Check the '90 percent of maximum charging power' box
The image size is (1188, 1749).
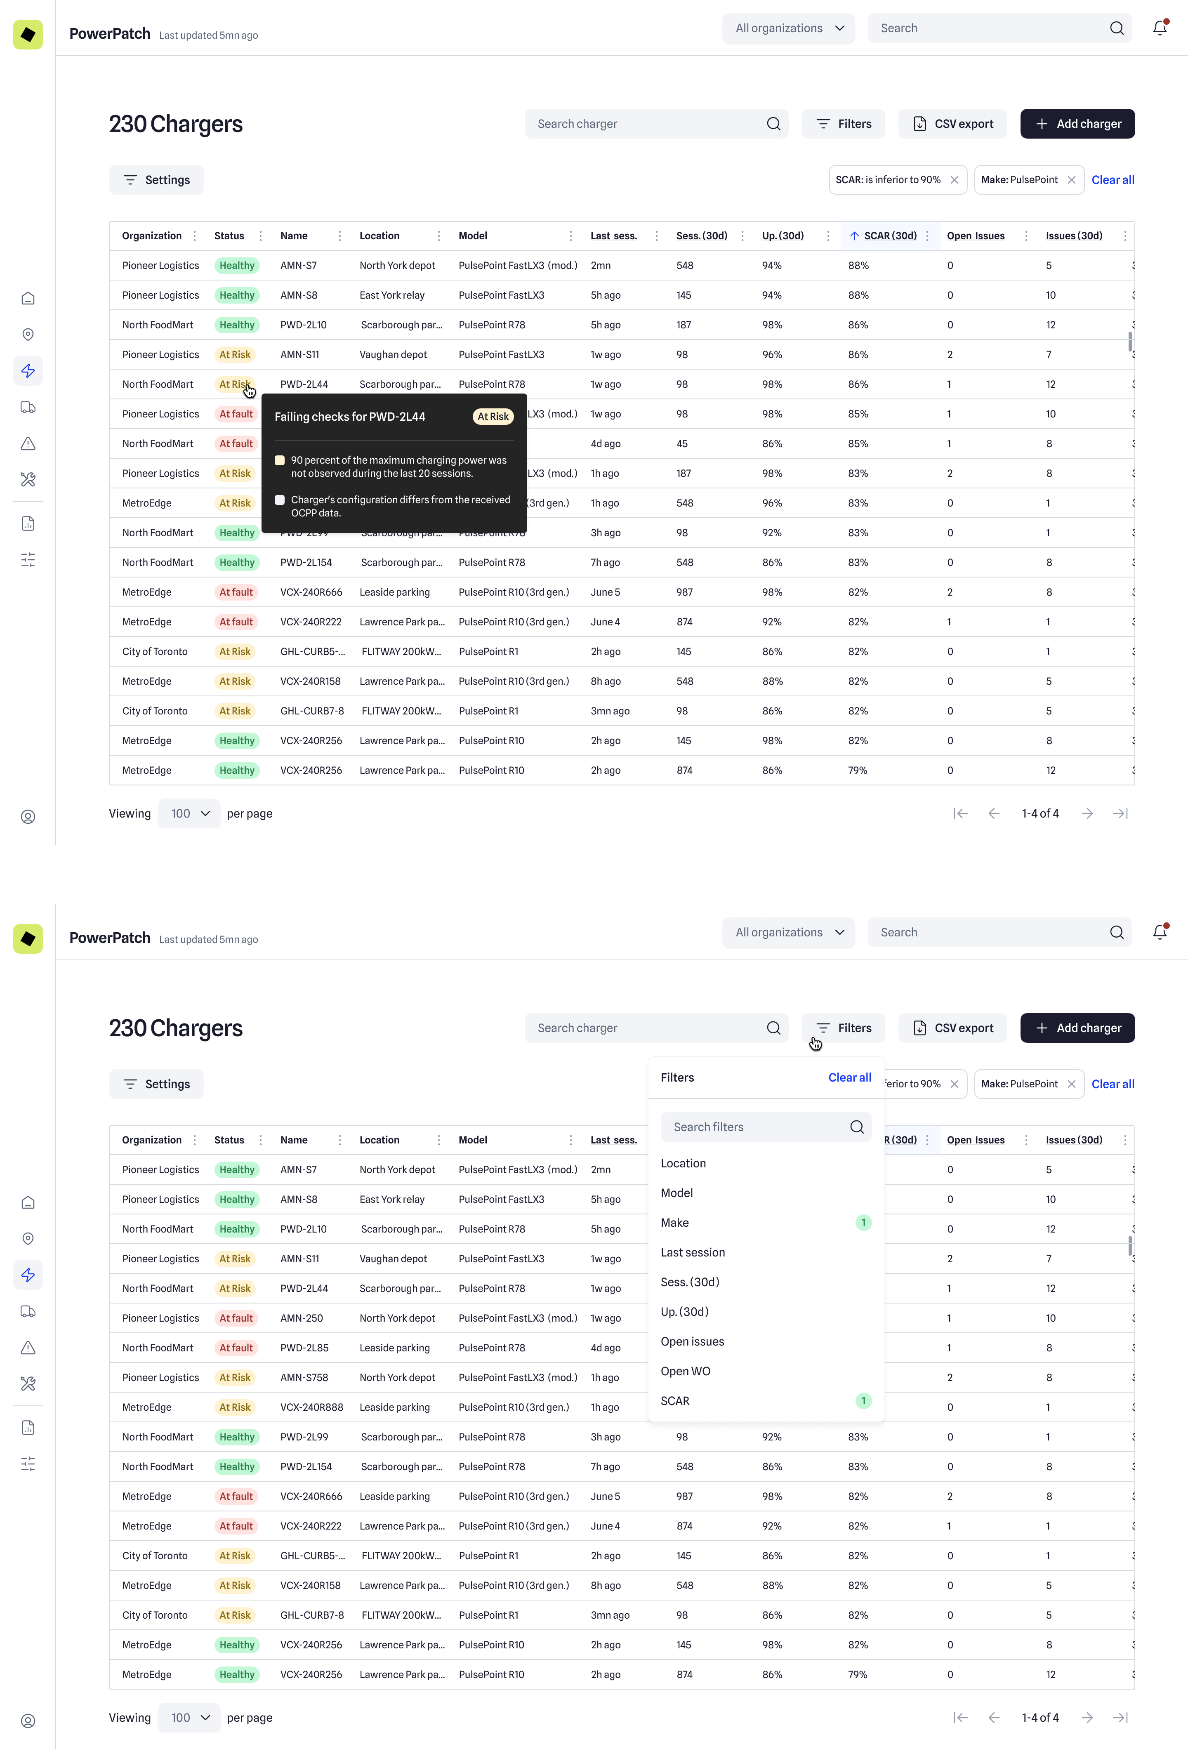point(280,460)
